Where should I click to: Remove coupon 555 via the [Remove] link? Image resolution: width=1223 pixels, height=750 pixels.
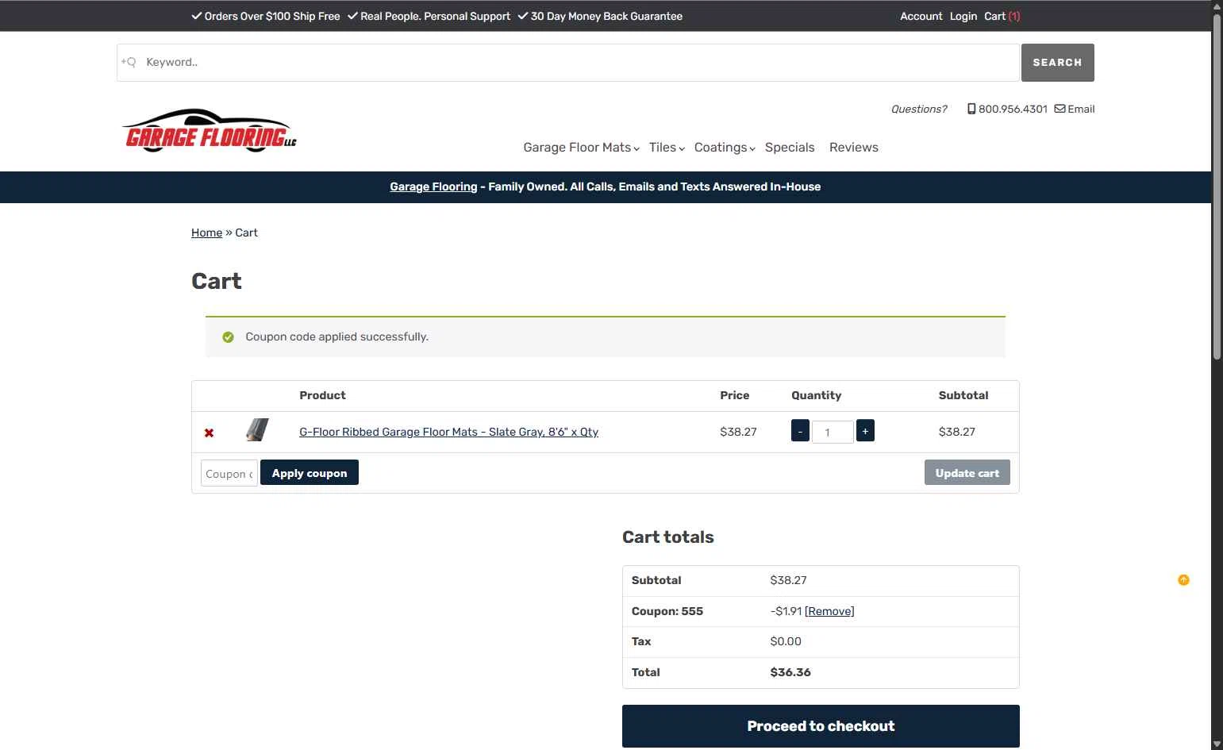coord(829,611)
